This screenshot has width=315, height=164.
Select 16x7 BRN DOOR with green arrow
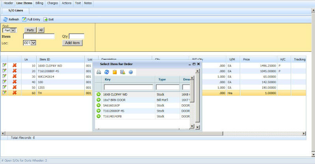pos(99,100)
